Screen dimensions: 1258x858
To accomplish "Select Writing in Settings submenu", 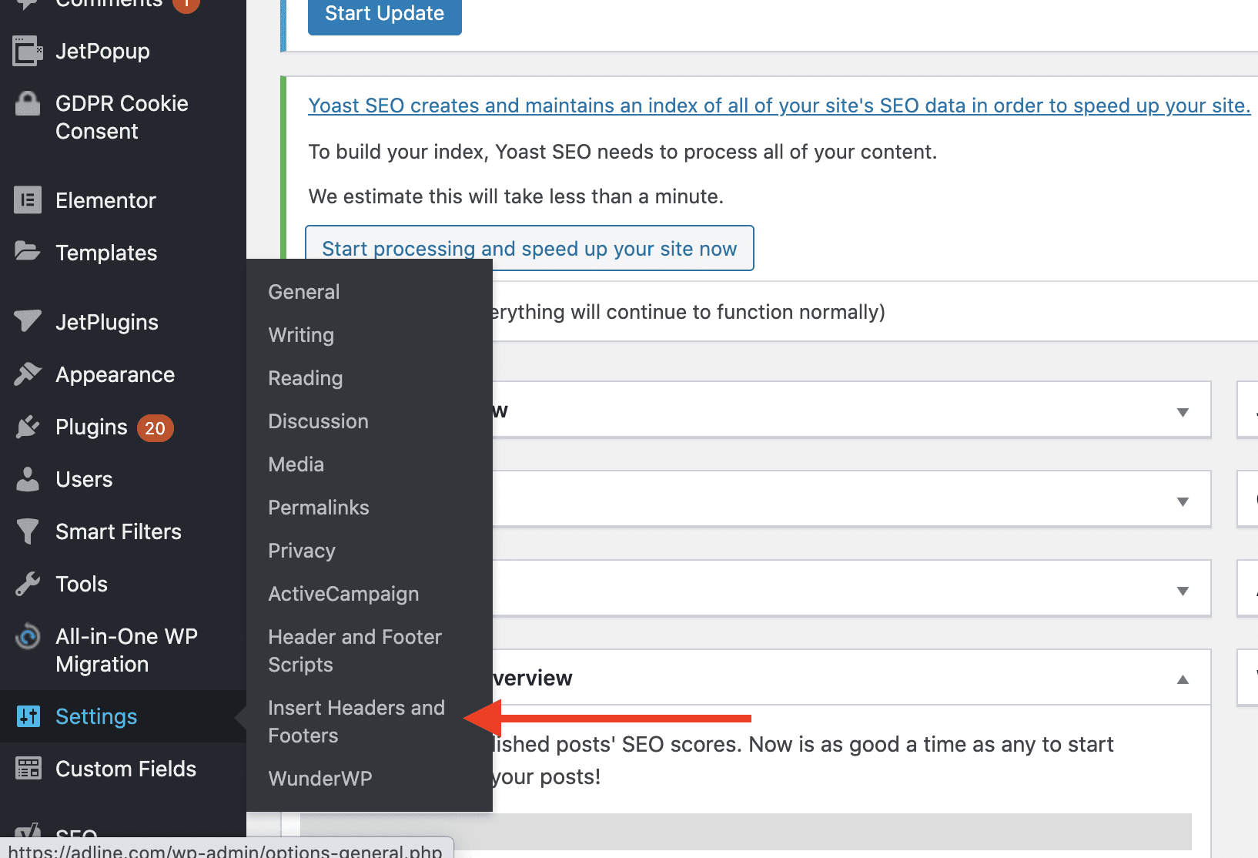I will [x=301, y=335].
